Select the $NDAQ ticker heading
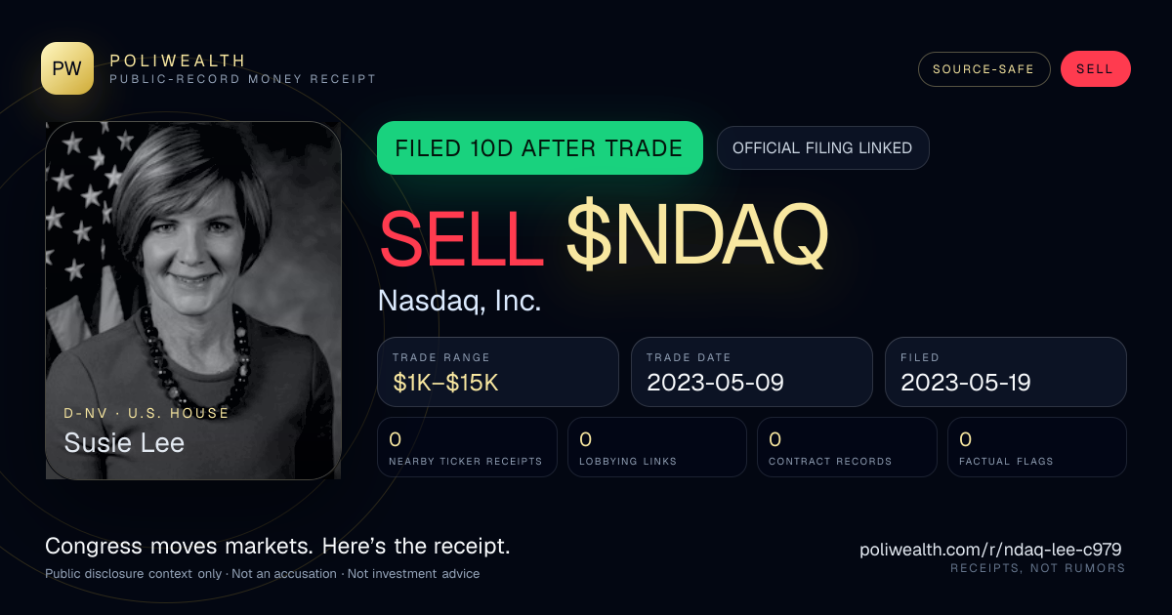This screenshot has height=615, width=1172. point(697,238)
